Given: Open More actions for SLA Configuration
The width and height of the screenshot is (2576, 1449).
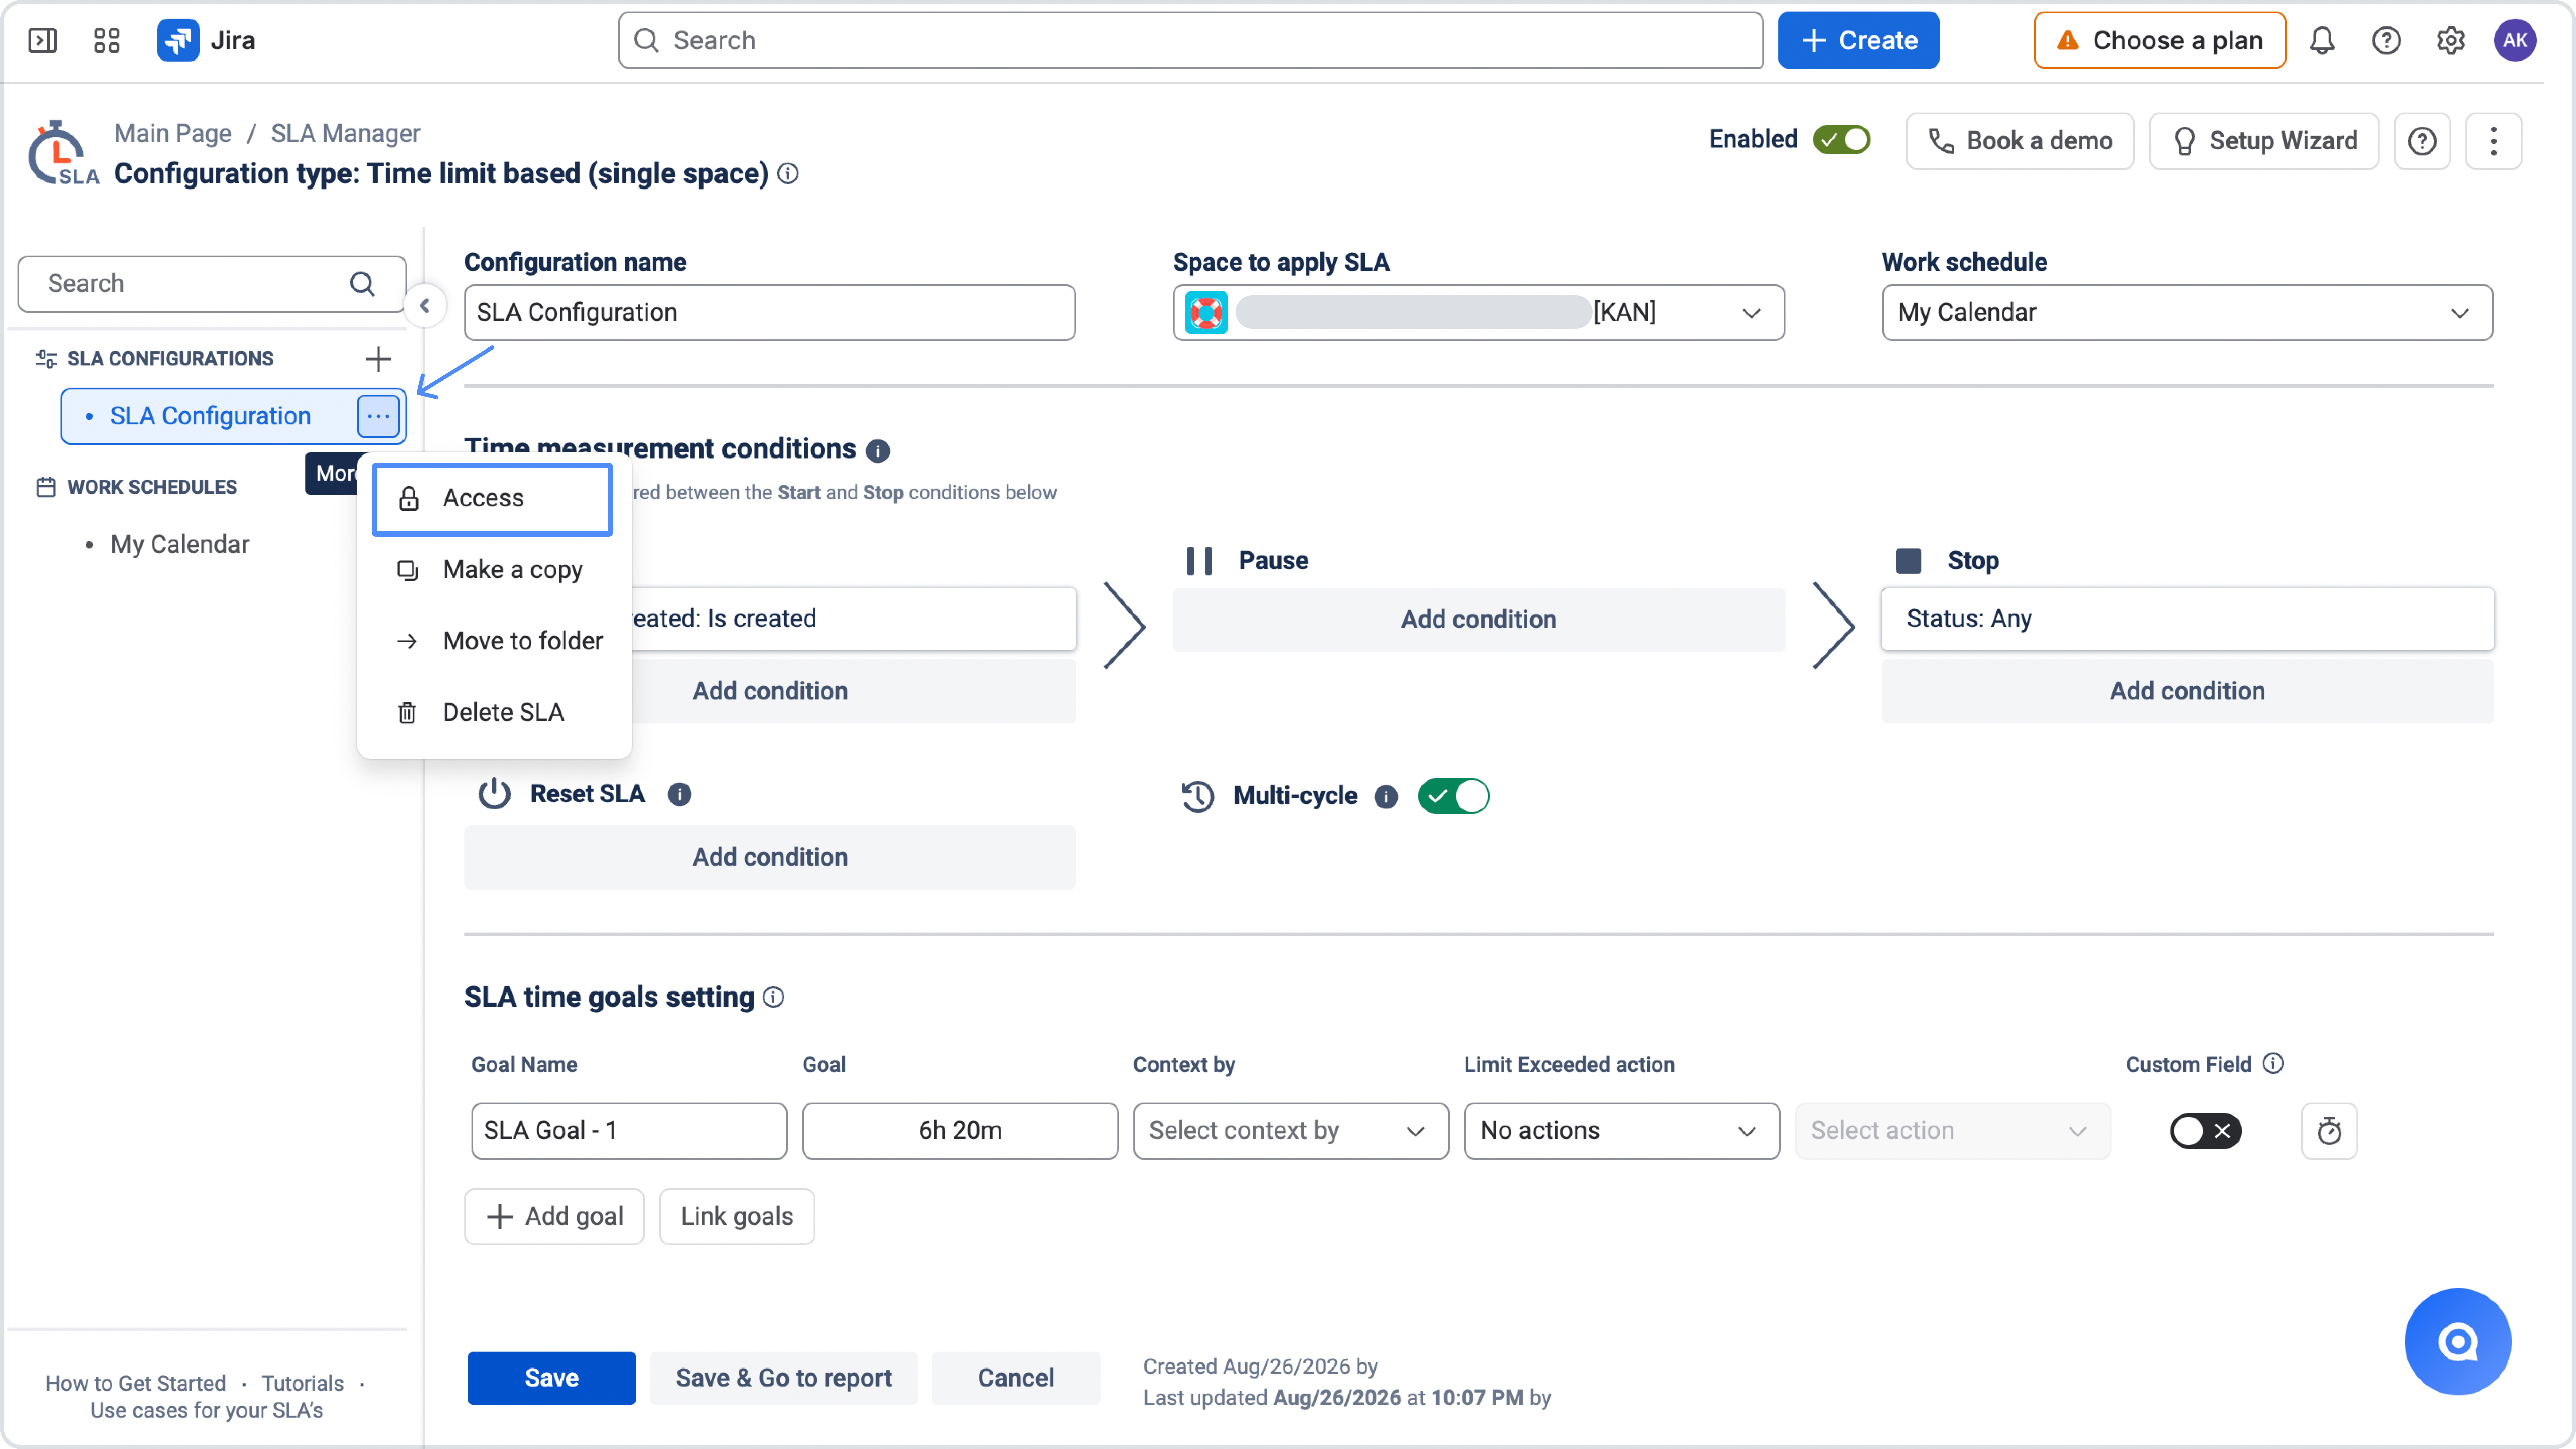Looking at the screenshot, I should [378, 416].
